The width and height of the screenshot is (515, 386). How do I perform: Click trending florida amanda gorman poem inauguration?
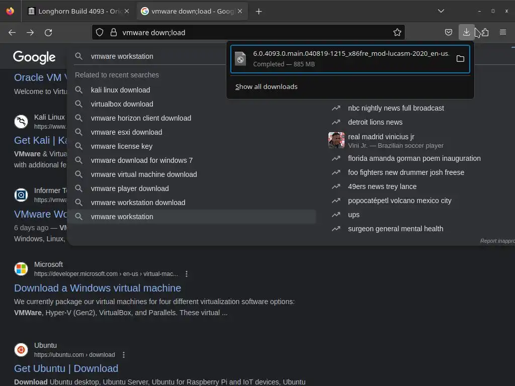pyautogui.click(x=414, y=158)
